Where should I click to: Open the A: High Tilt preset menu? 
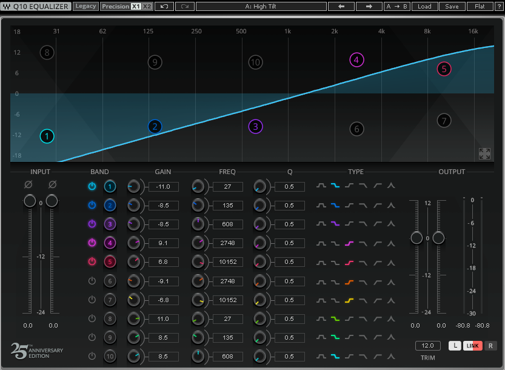click(x=261, y=7)
